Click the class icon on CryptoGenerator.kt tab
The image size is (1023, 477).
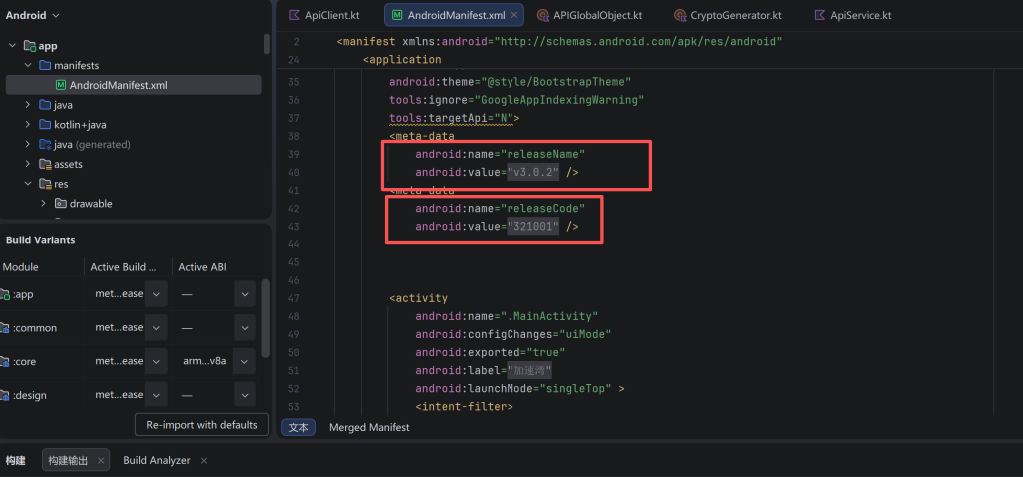coord(679,15)
